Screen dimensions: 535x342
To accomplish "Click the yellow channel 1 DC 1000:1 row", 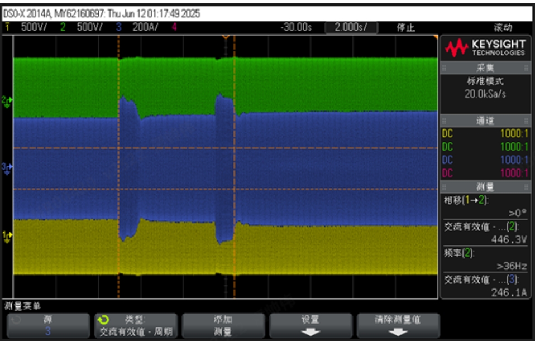I will [485, 133].
